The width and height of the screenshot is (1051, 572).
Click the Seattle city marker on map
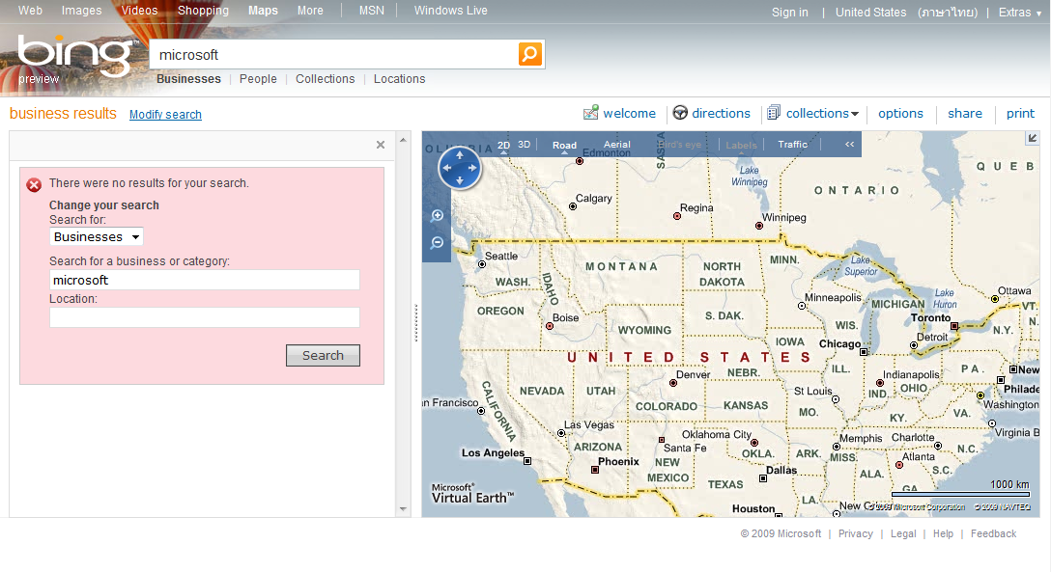coord(482,264)
